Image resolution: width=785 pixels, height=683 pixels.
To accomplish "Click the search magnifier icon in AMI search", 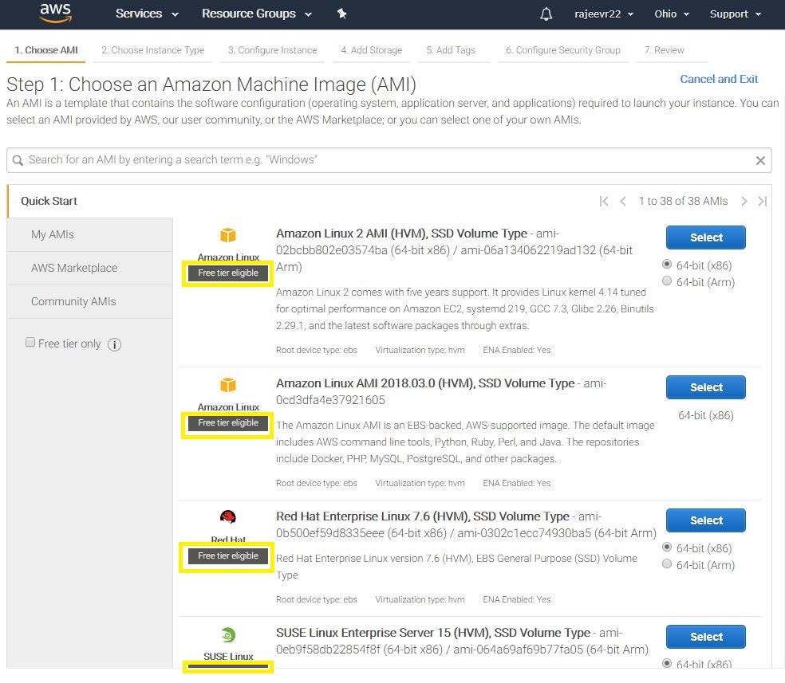I will [x=18, y=160].
